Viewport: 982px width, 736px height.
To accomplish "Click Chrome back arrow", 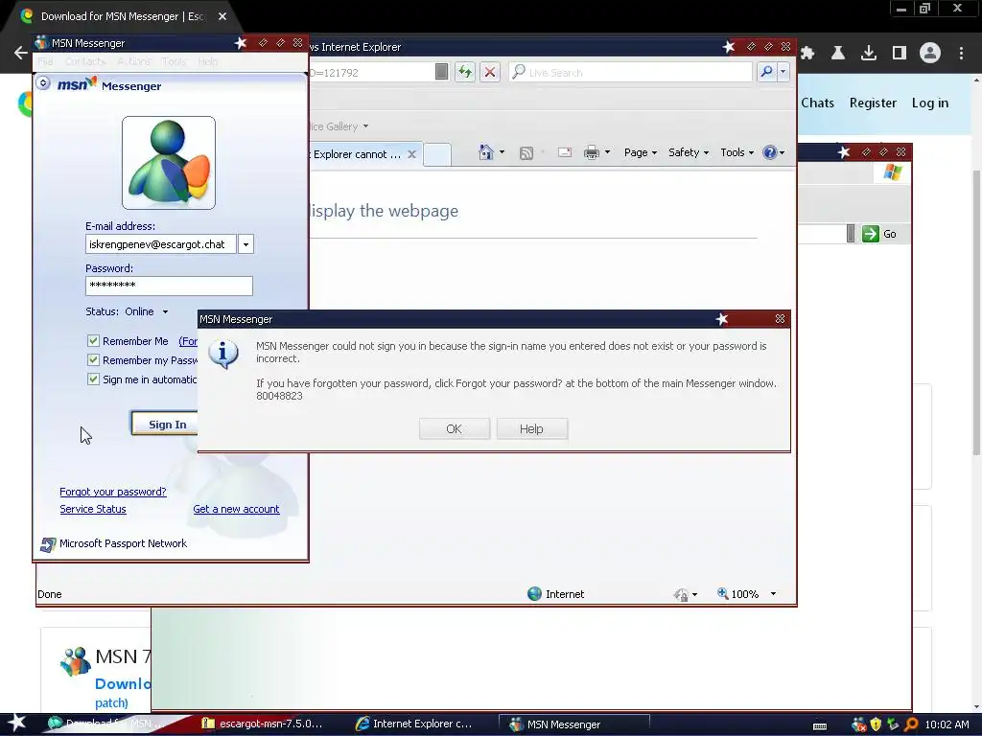I will [x=21, y=54].
